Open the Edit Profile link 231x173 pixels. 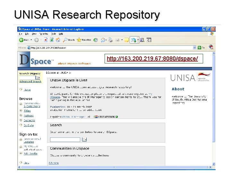pyautogui.click(x=30, y=153)
